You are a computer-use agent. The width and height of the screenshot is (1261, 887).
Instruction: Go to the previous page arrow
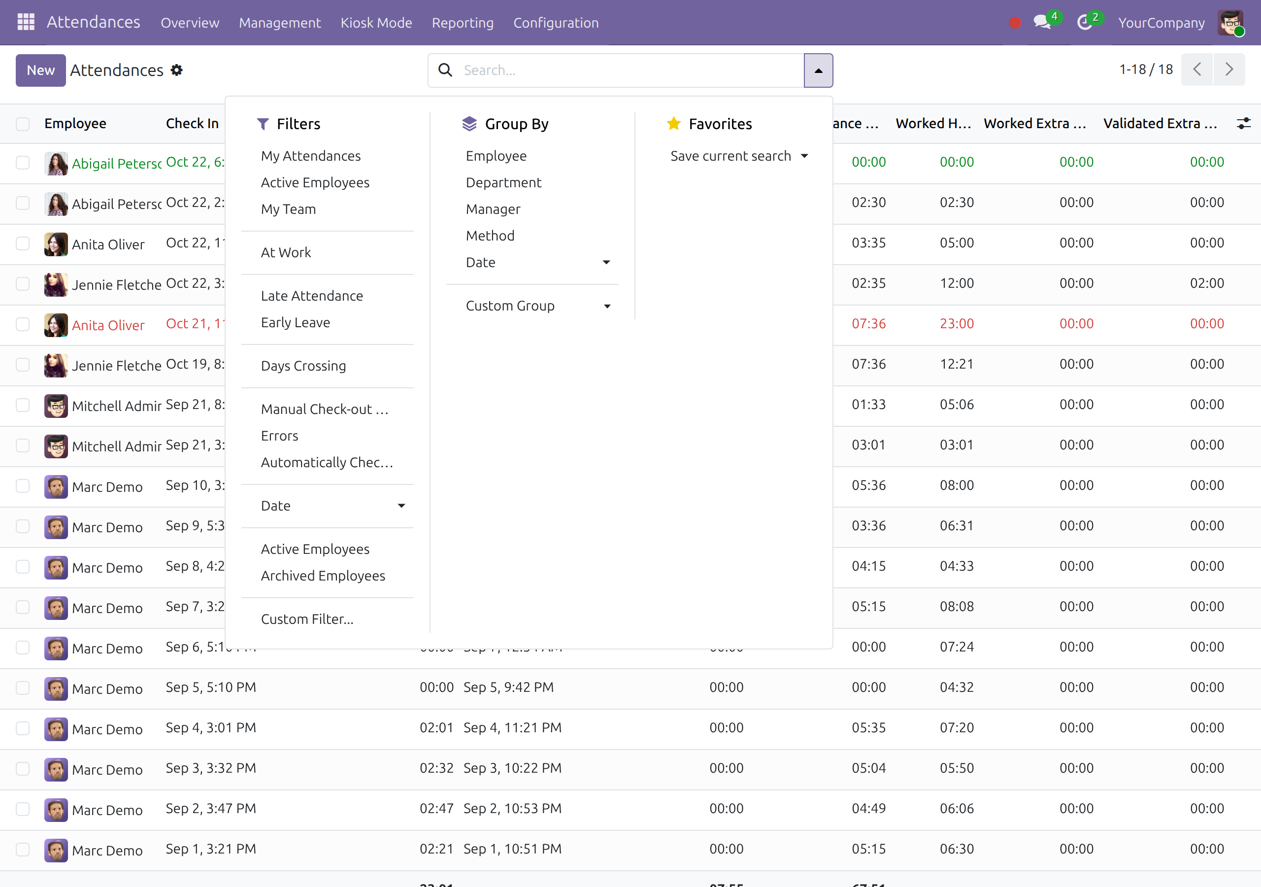pos(1197,69)
